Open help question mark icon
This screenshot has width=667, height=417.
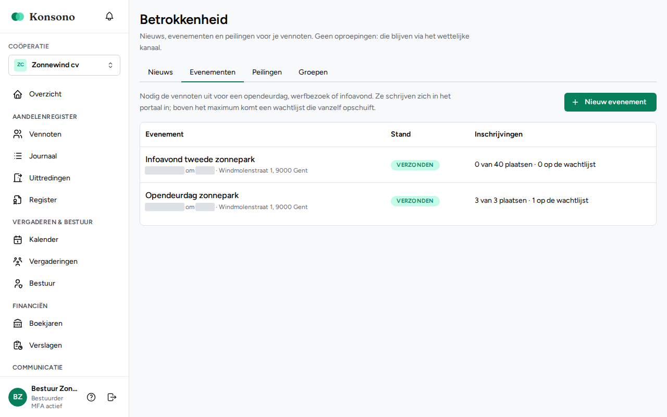click(x=91, y=397)
